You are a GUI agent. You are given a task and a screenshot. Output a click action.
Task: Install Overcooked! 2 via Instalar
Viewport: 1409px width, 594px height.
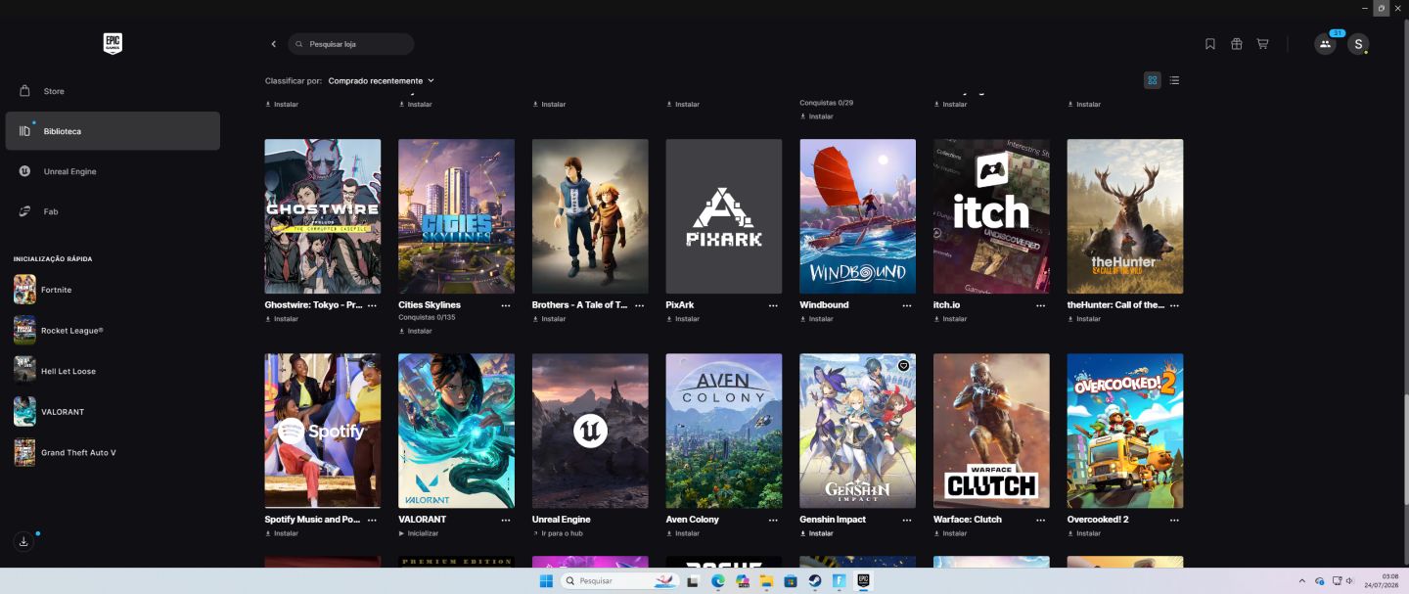[1084, 533]
